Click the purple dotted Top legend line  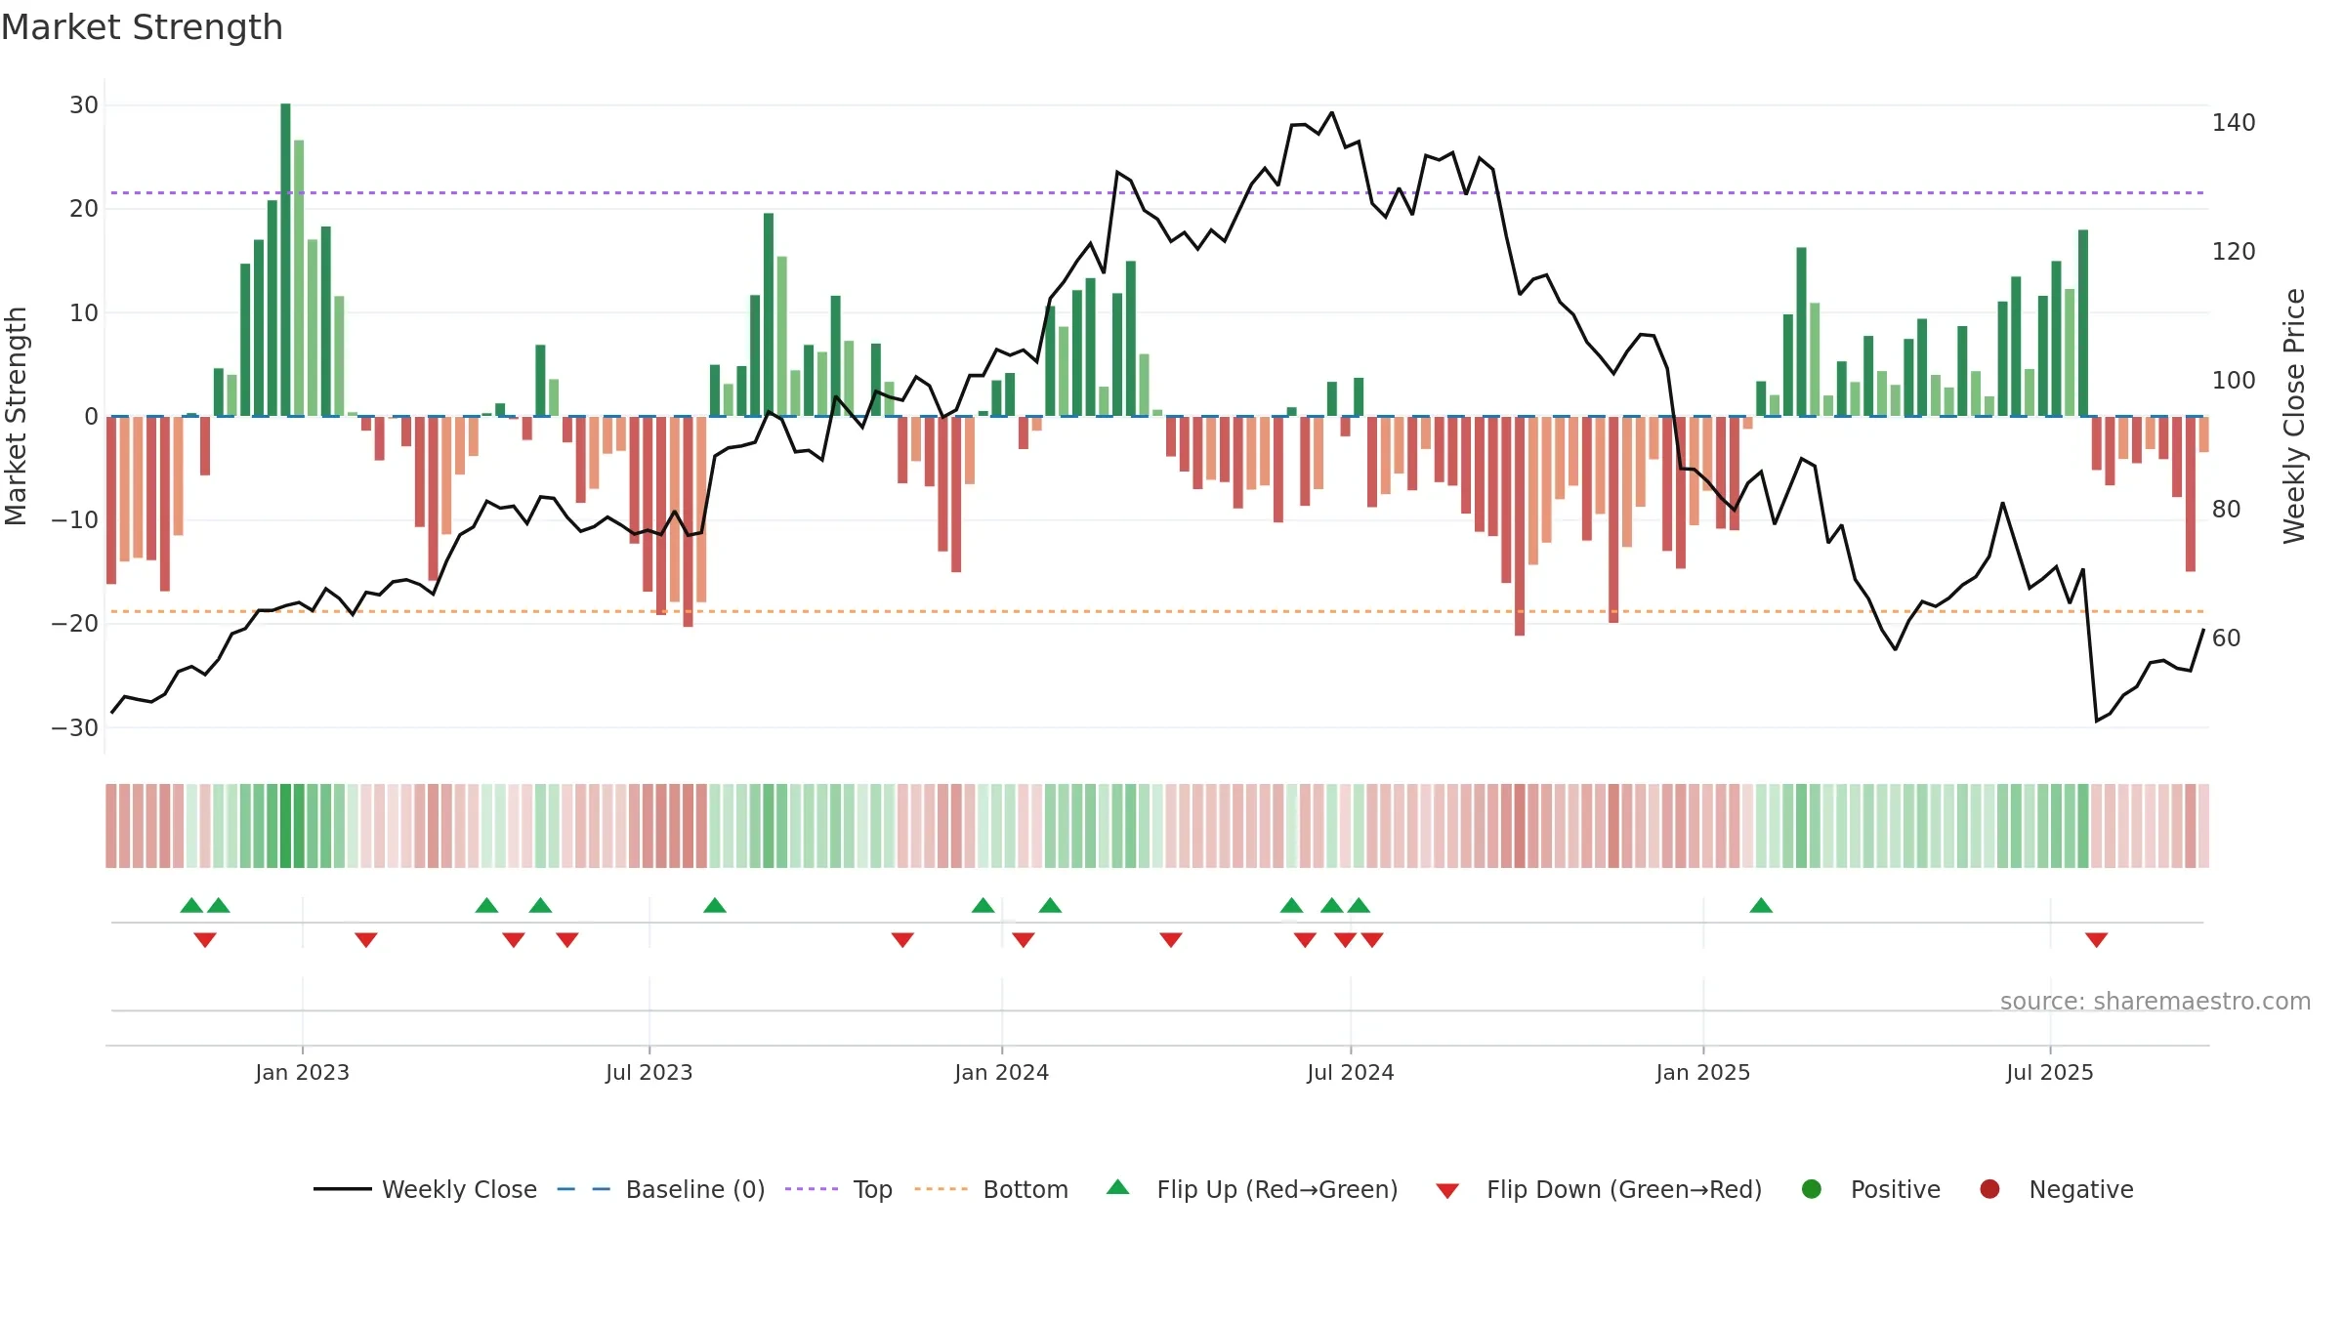pos(812,1189)
